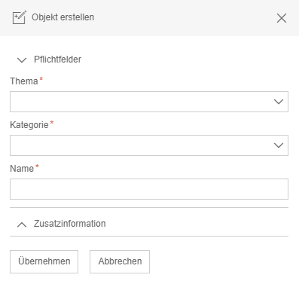Click the Objekt erstellen edit icon

20,17
